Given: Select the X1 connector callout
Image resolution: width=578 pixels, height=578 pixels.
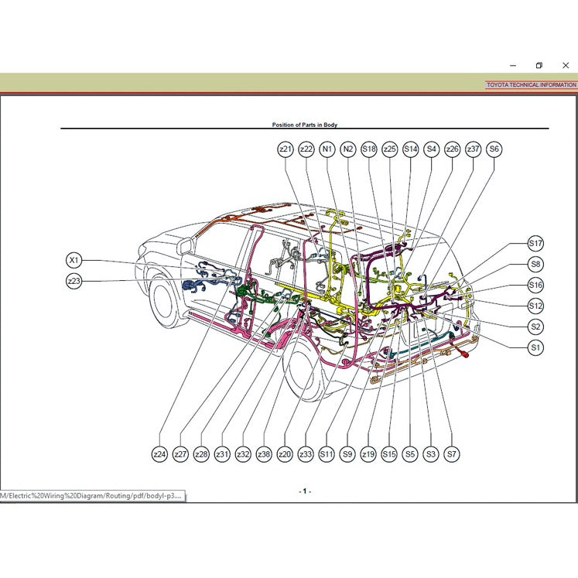Looking at the screenshot, I should [x=74, y=261].
